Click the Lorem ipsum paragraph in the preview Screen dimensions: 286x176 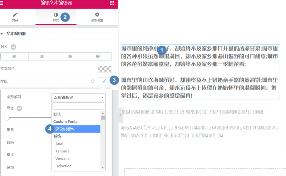[193, 112]
